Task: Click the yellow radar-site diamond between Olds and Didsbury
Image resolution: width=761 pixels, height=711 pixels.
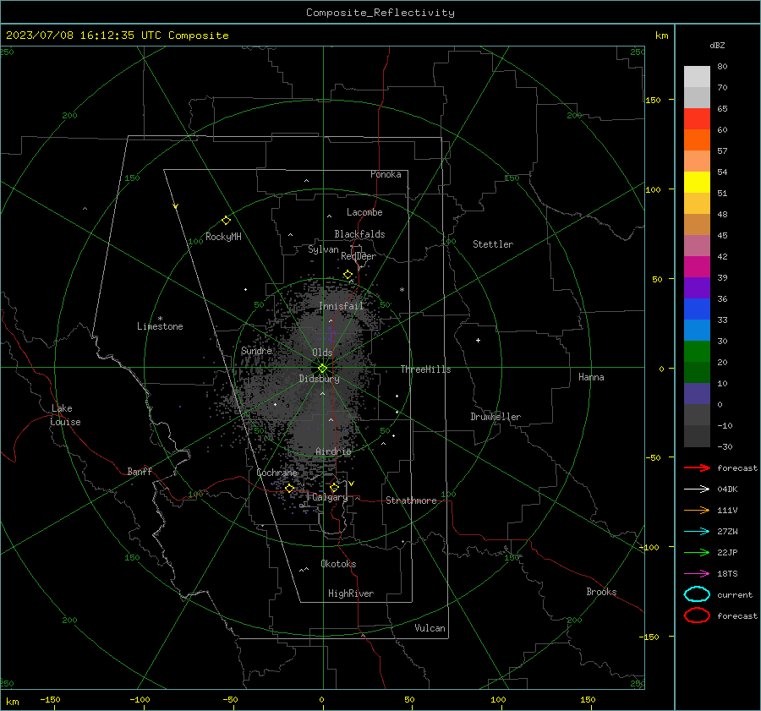Action: [322, 369]
